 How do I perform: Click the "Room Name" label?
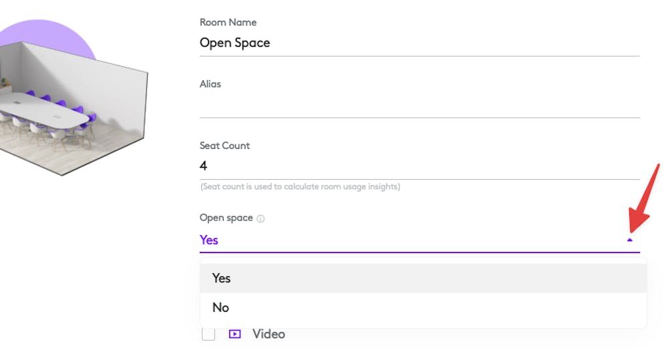pyautogui.click(x=228, y=22)
